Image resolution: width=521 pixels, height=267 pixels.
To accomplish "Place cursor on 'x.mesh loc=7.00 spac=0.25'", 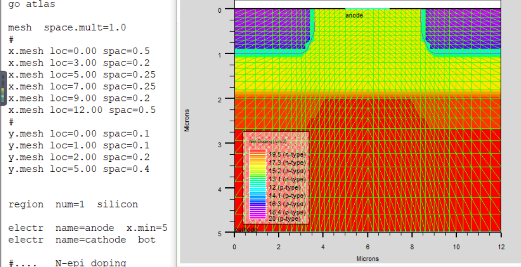I will pos(82,87).
